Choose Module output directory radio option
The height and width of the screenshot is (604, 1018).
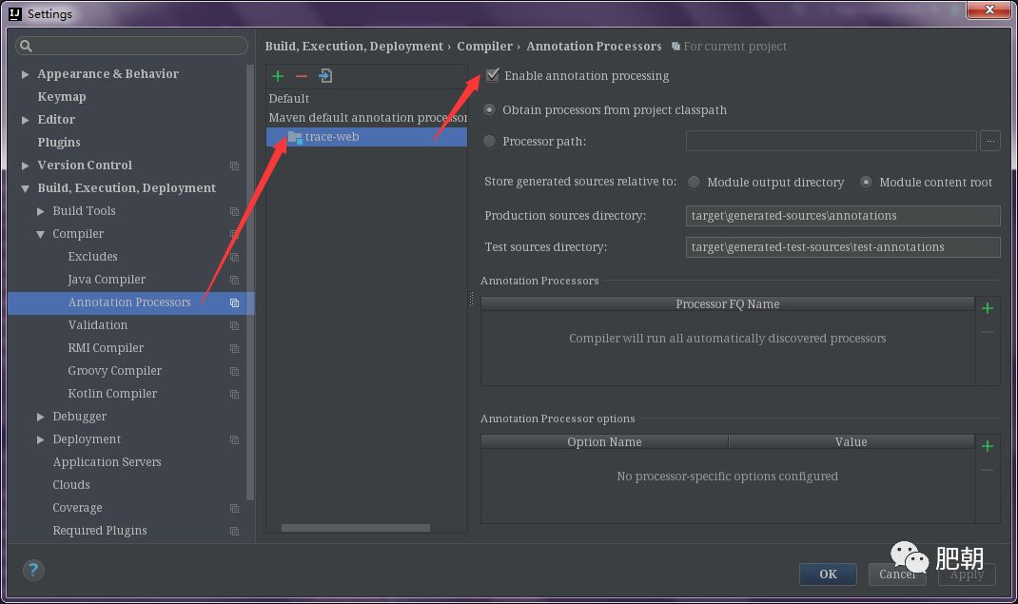(694, 183)
